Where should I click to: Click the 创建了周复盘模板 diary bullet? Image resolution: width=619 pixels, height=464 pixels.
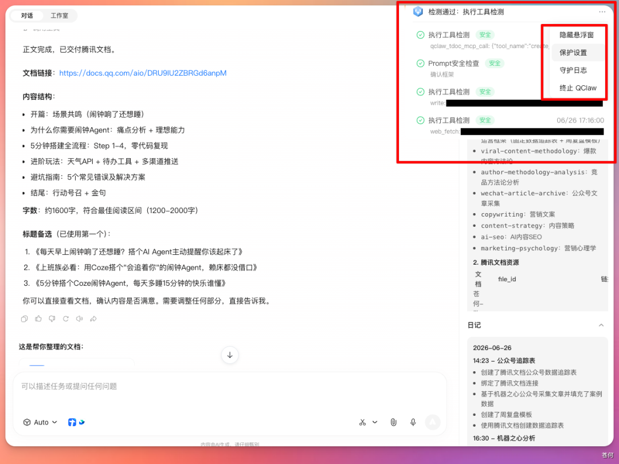click(506, 415)
